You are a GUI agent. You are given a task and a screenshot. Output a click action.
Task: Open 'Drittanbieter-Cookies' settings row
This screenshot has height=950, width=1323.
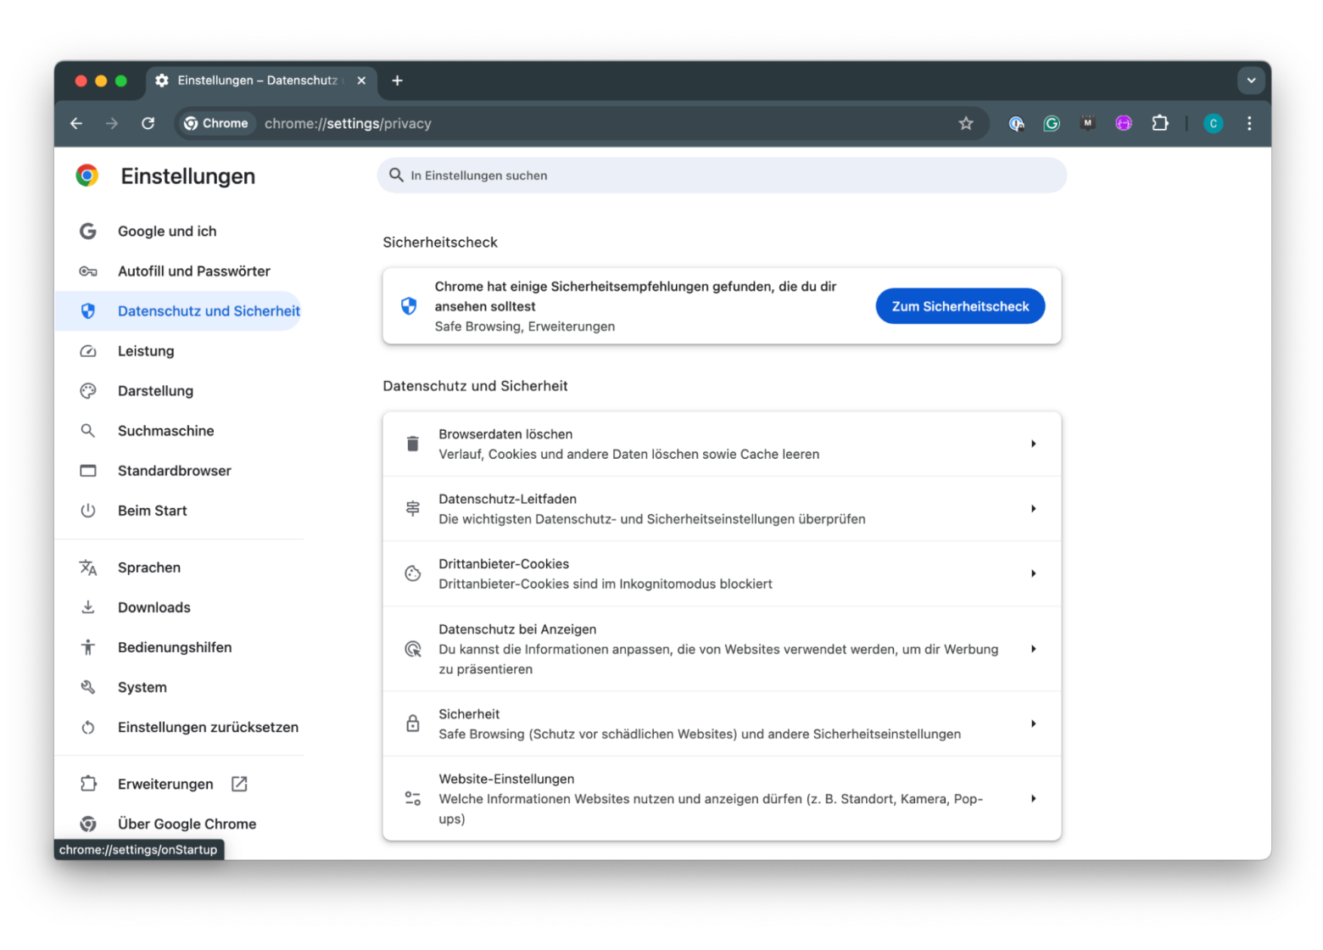722,574
